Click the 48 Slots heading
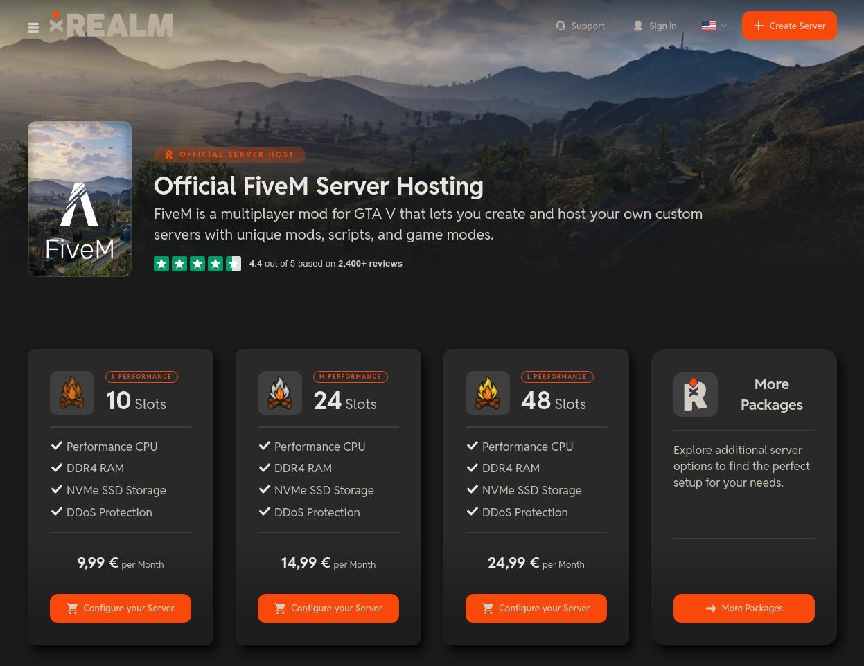The width and height of the screenshot is (864, 666). coord(554,401)
